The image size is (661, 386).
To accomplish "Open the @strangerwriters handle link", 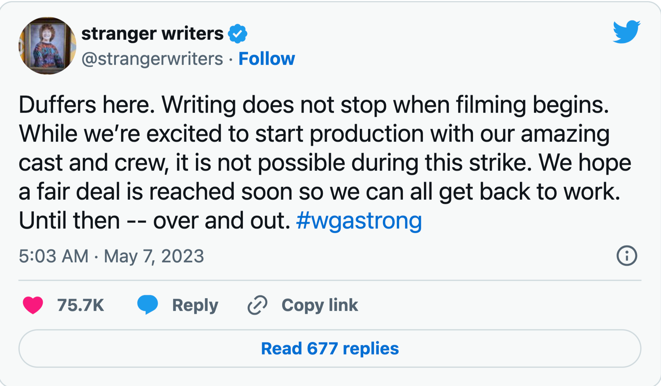I will [x=152, y=59].
